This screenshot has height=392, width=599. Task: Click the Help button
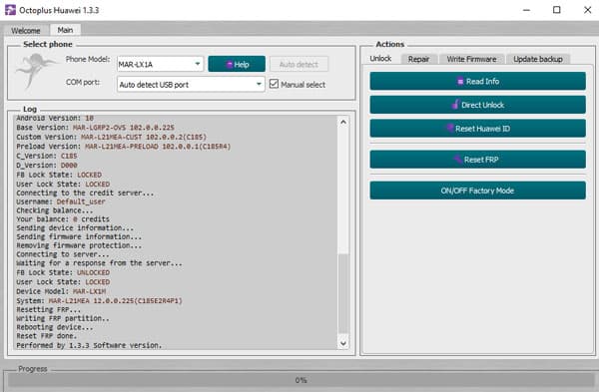coord(237,64)
